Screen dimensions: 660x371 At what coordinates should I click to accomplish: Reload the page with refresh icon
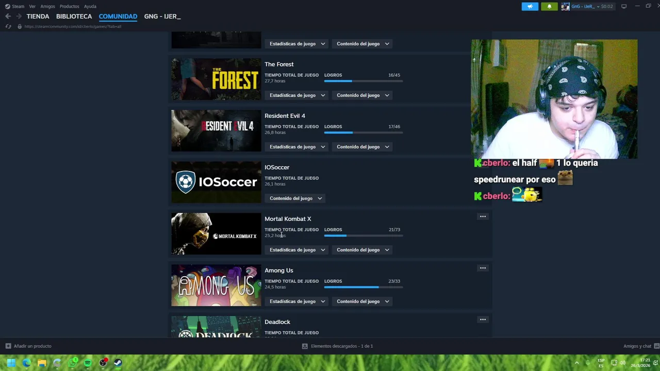point(8,26)
